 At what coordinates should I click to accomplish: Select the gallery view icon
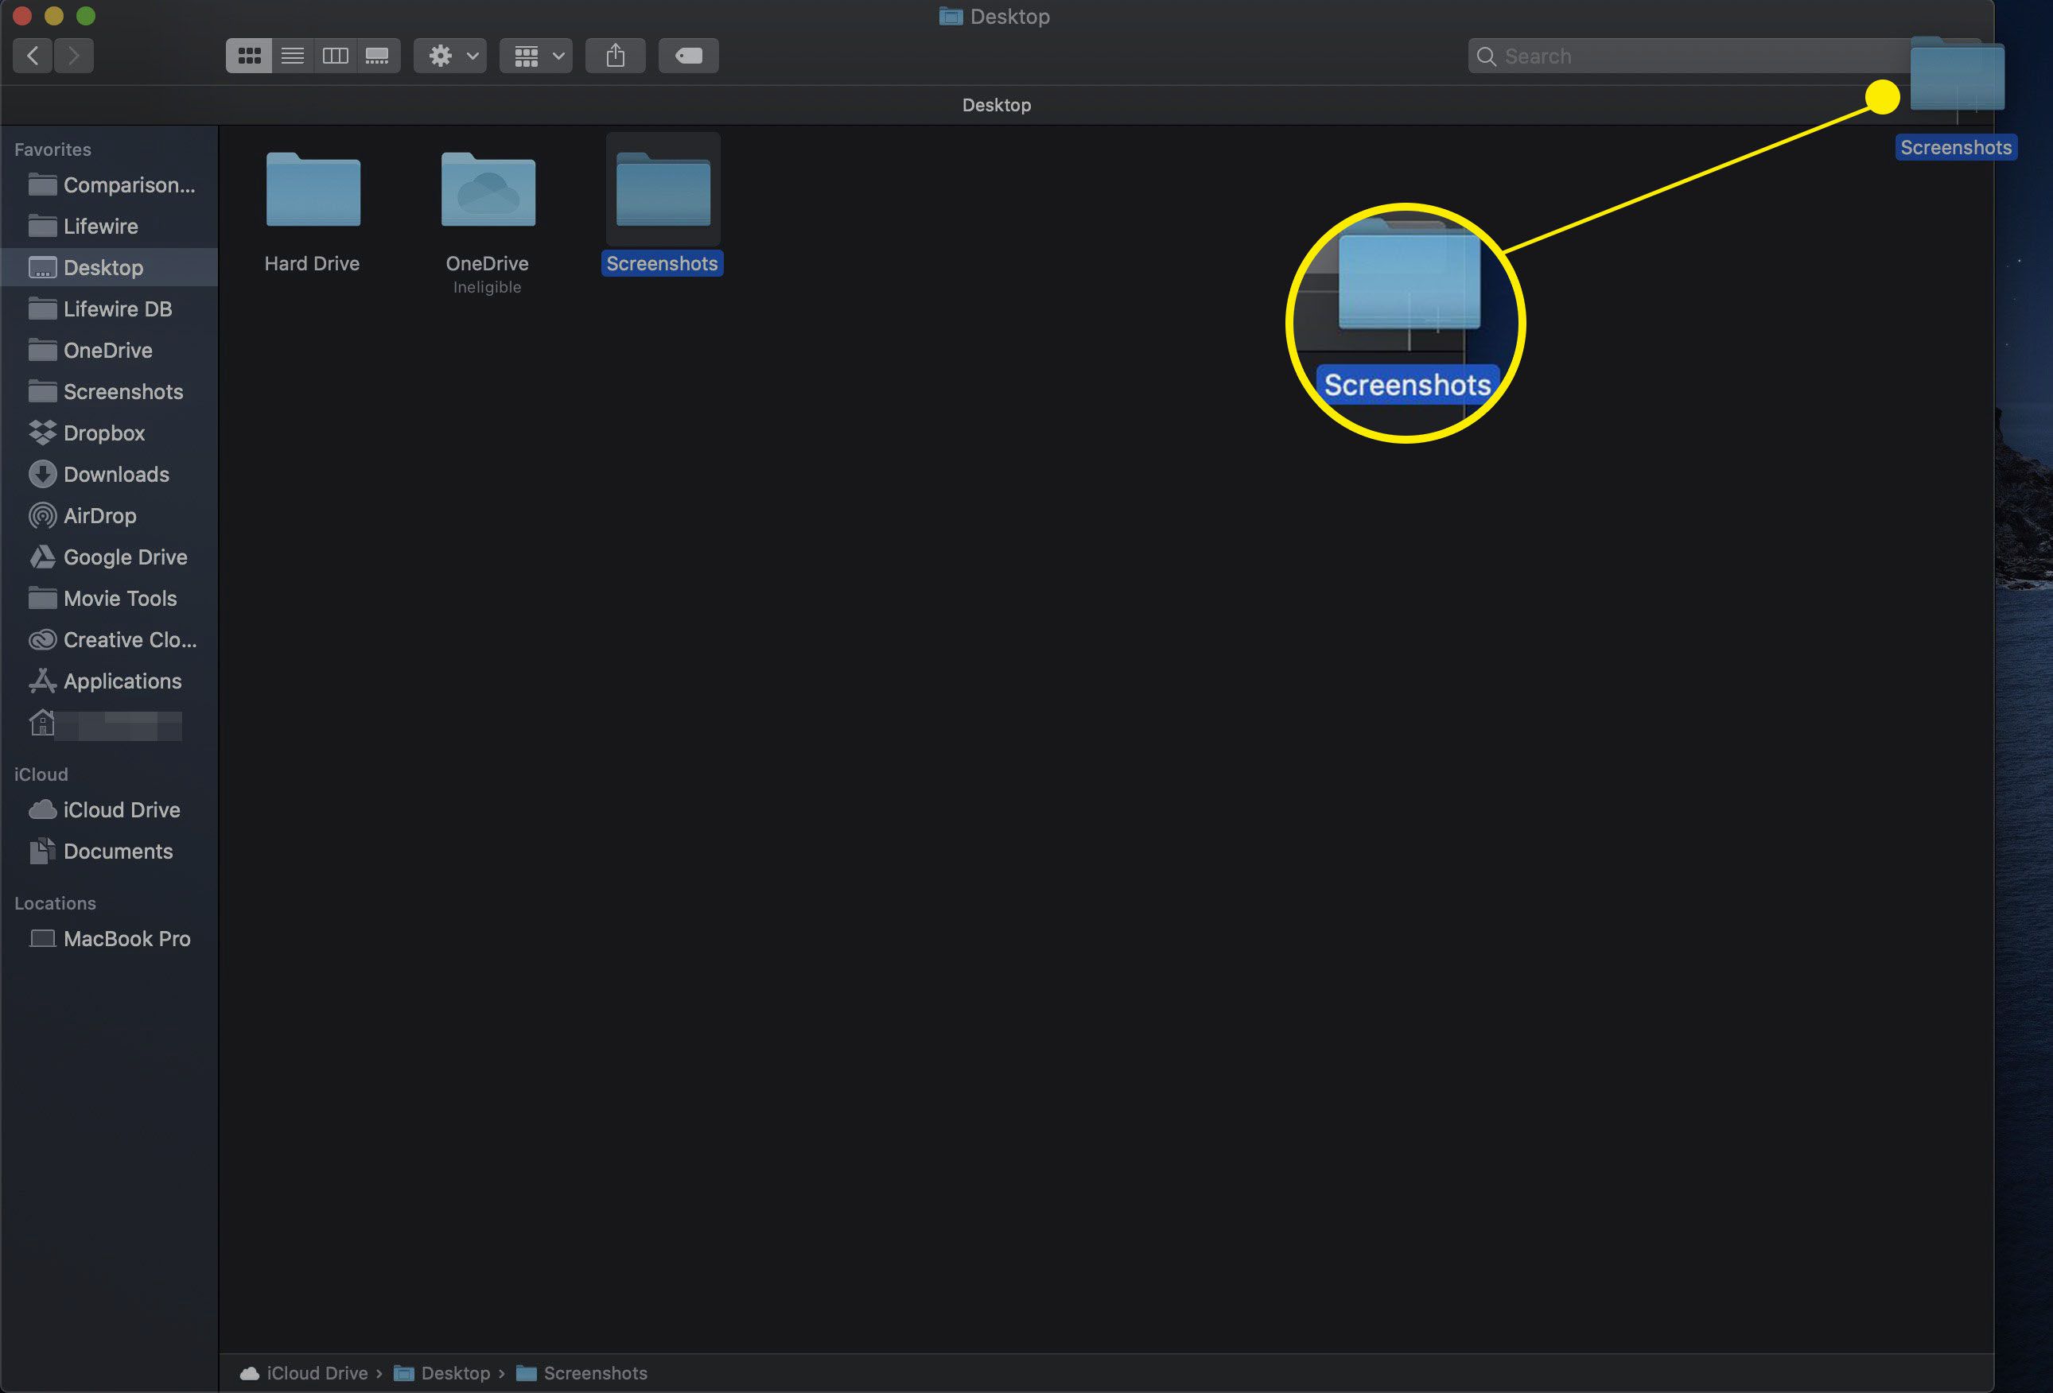point(376,54)
